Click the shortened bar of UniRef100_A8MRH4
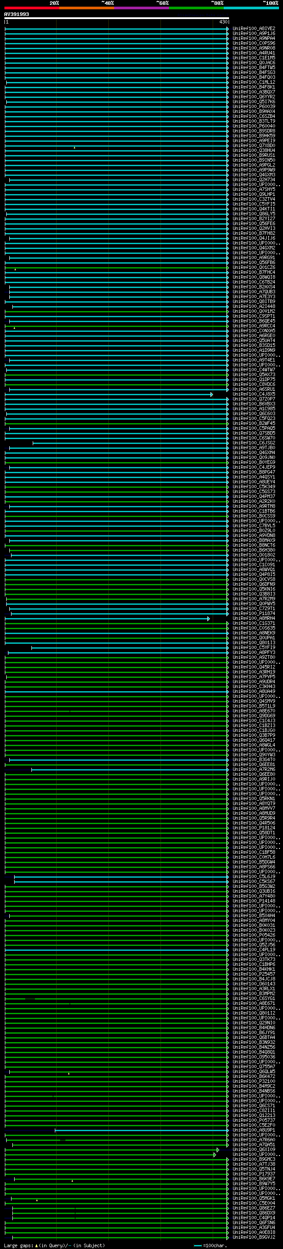The width and height of the screenshot is (283, 1249). 107,618
